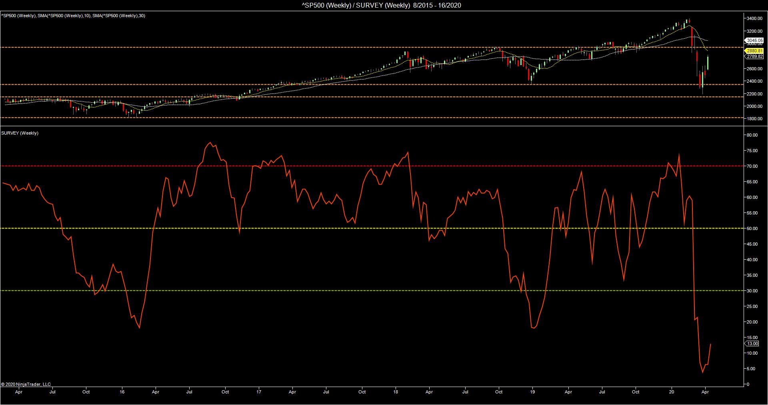
Task: Select the red dashed 70.00 level line
Action: coord(360,166)
